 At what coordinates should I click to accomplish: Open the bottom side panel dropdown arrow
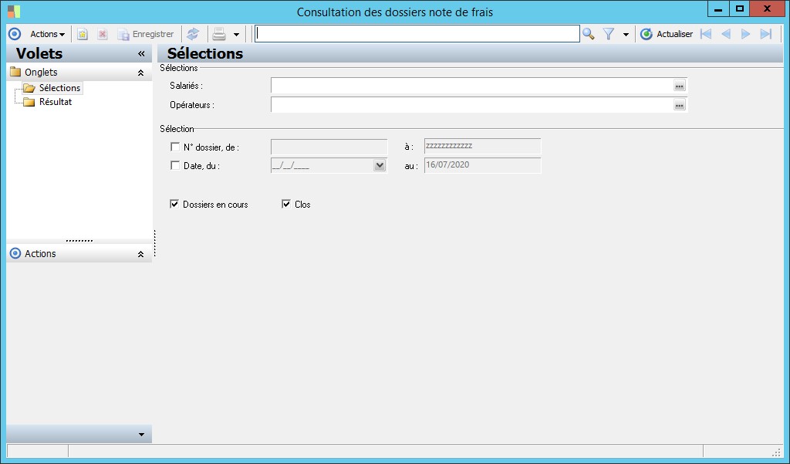pyautogui.click(x=141, y=434)
